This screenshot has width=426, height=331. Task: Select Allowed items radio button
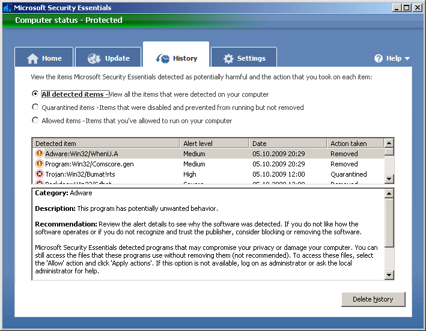point(35,120)
